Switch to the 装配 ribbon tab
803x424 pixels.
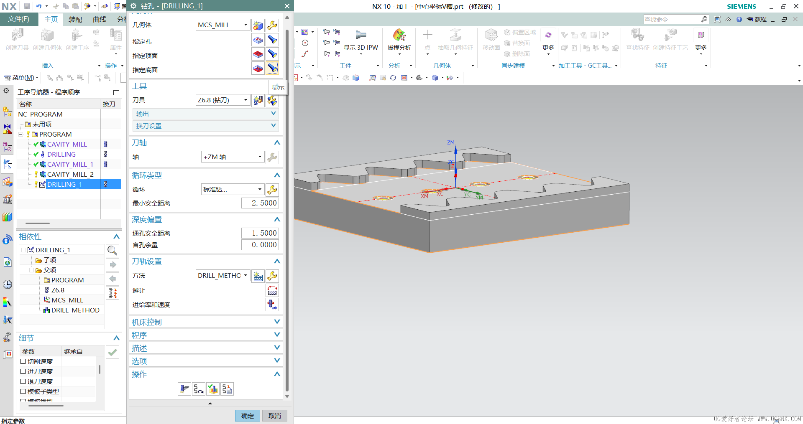point(75,19)
